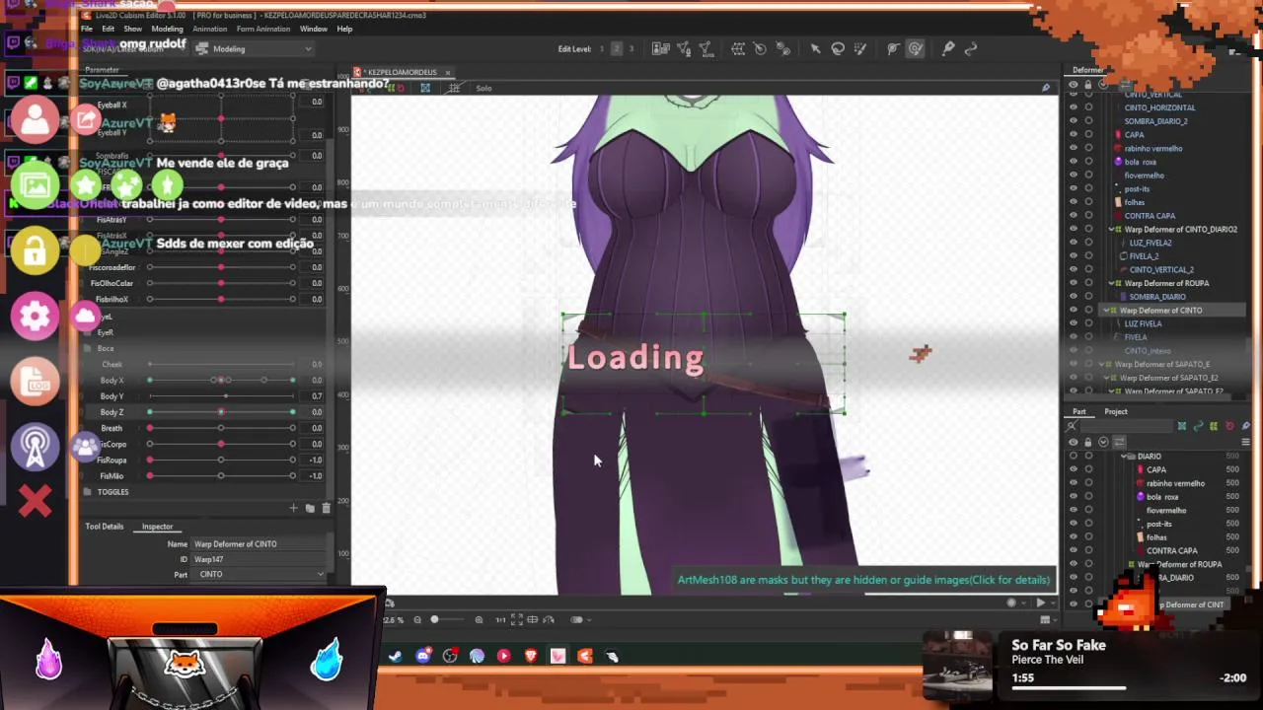Screen dimensions: 1263x710
Task: Collapse the DIARIO folder in Part panel
Action: 1125,456
